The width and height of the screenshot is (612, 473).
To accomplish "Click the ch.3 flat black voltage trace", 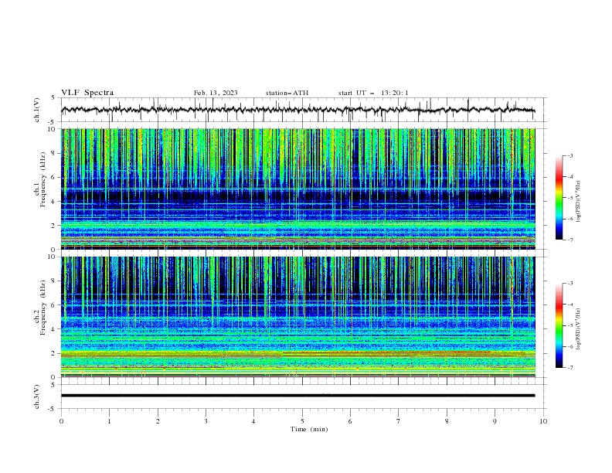I will tap(297, 396).
